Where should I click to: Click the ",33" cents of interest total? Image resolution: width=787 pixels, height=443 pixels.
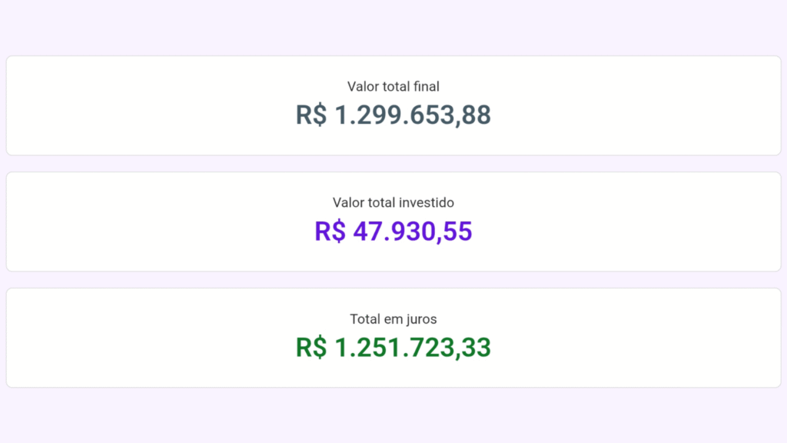[x=473, y=348]
